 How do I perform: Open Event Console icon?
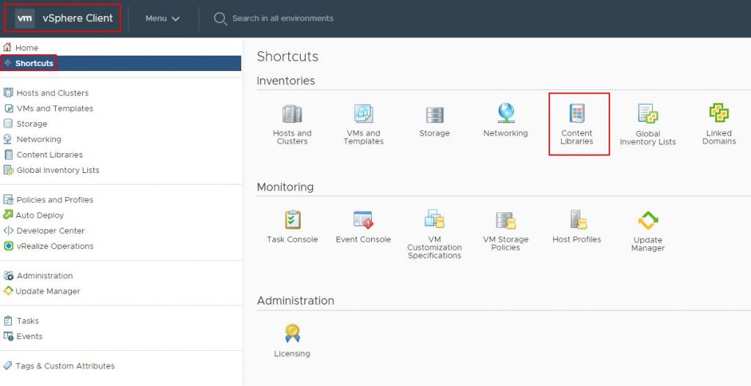click(363, 220)
